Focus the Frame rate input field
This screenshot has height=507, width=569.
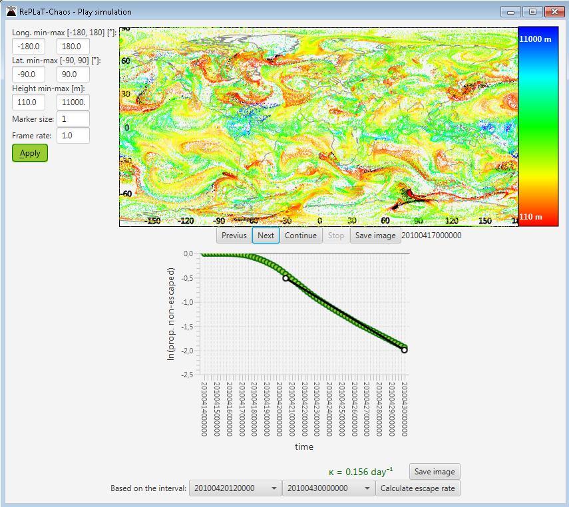pos(73,136)
